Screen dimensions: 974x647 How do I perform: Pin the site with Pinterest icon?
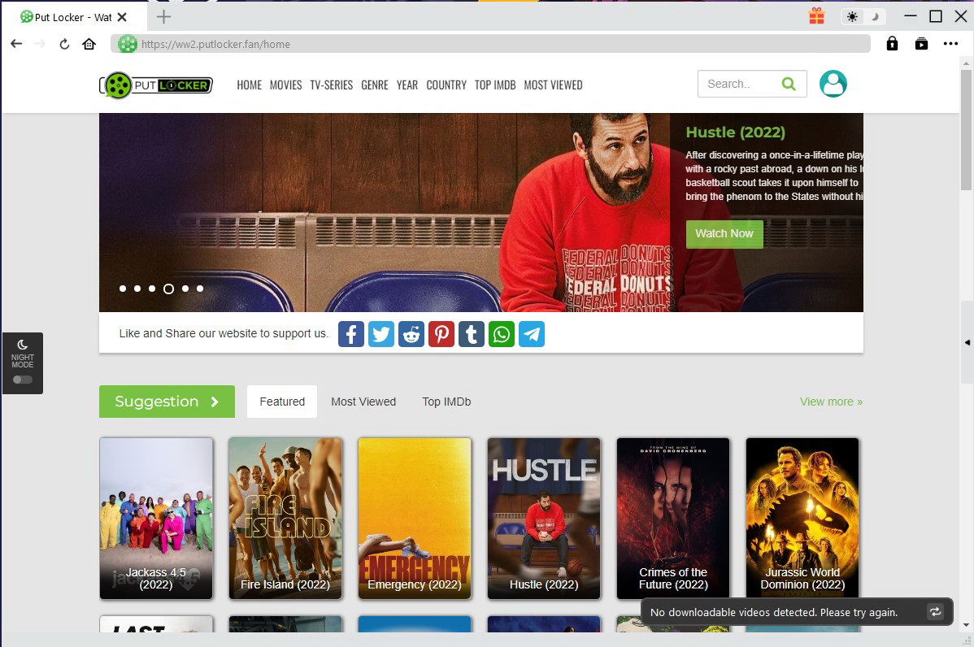(x=441, y=334)
